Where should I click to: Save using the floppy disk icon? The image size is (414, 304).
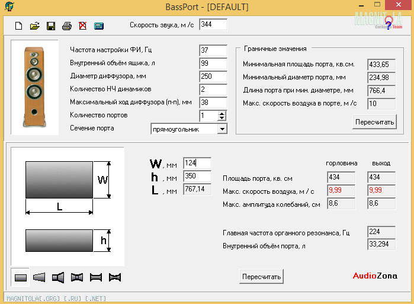tap(51, 26)
